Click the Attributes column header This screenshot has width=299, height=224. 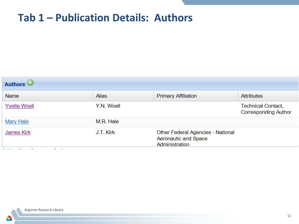[269, 96]
